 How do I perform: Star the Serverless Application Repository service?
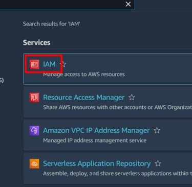tap(158, 163)
